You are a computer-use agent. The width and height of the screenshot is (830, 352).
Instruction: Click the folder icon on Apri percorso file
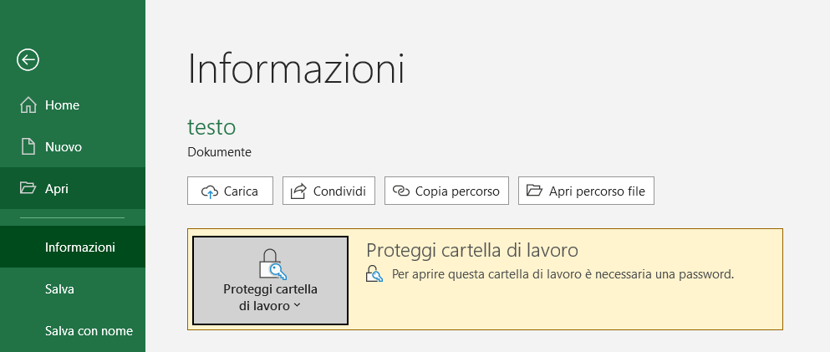pos(535,191)
